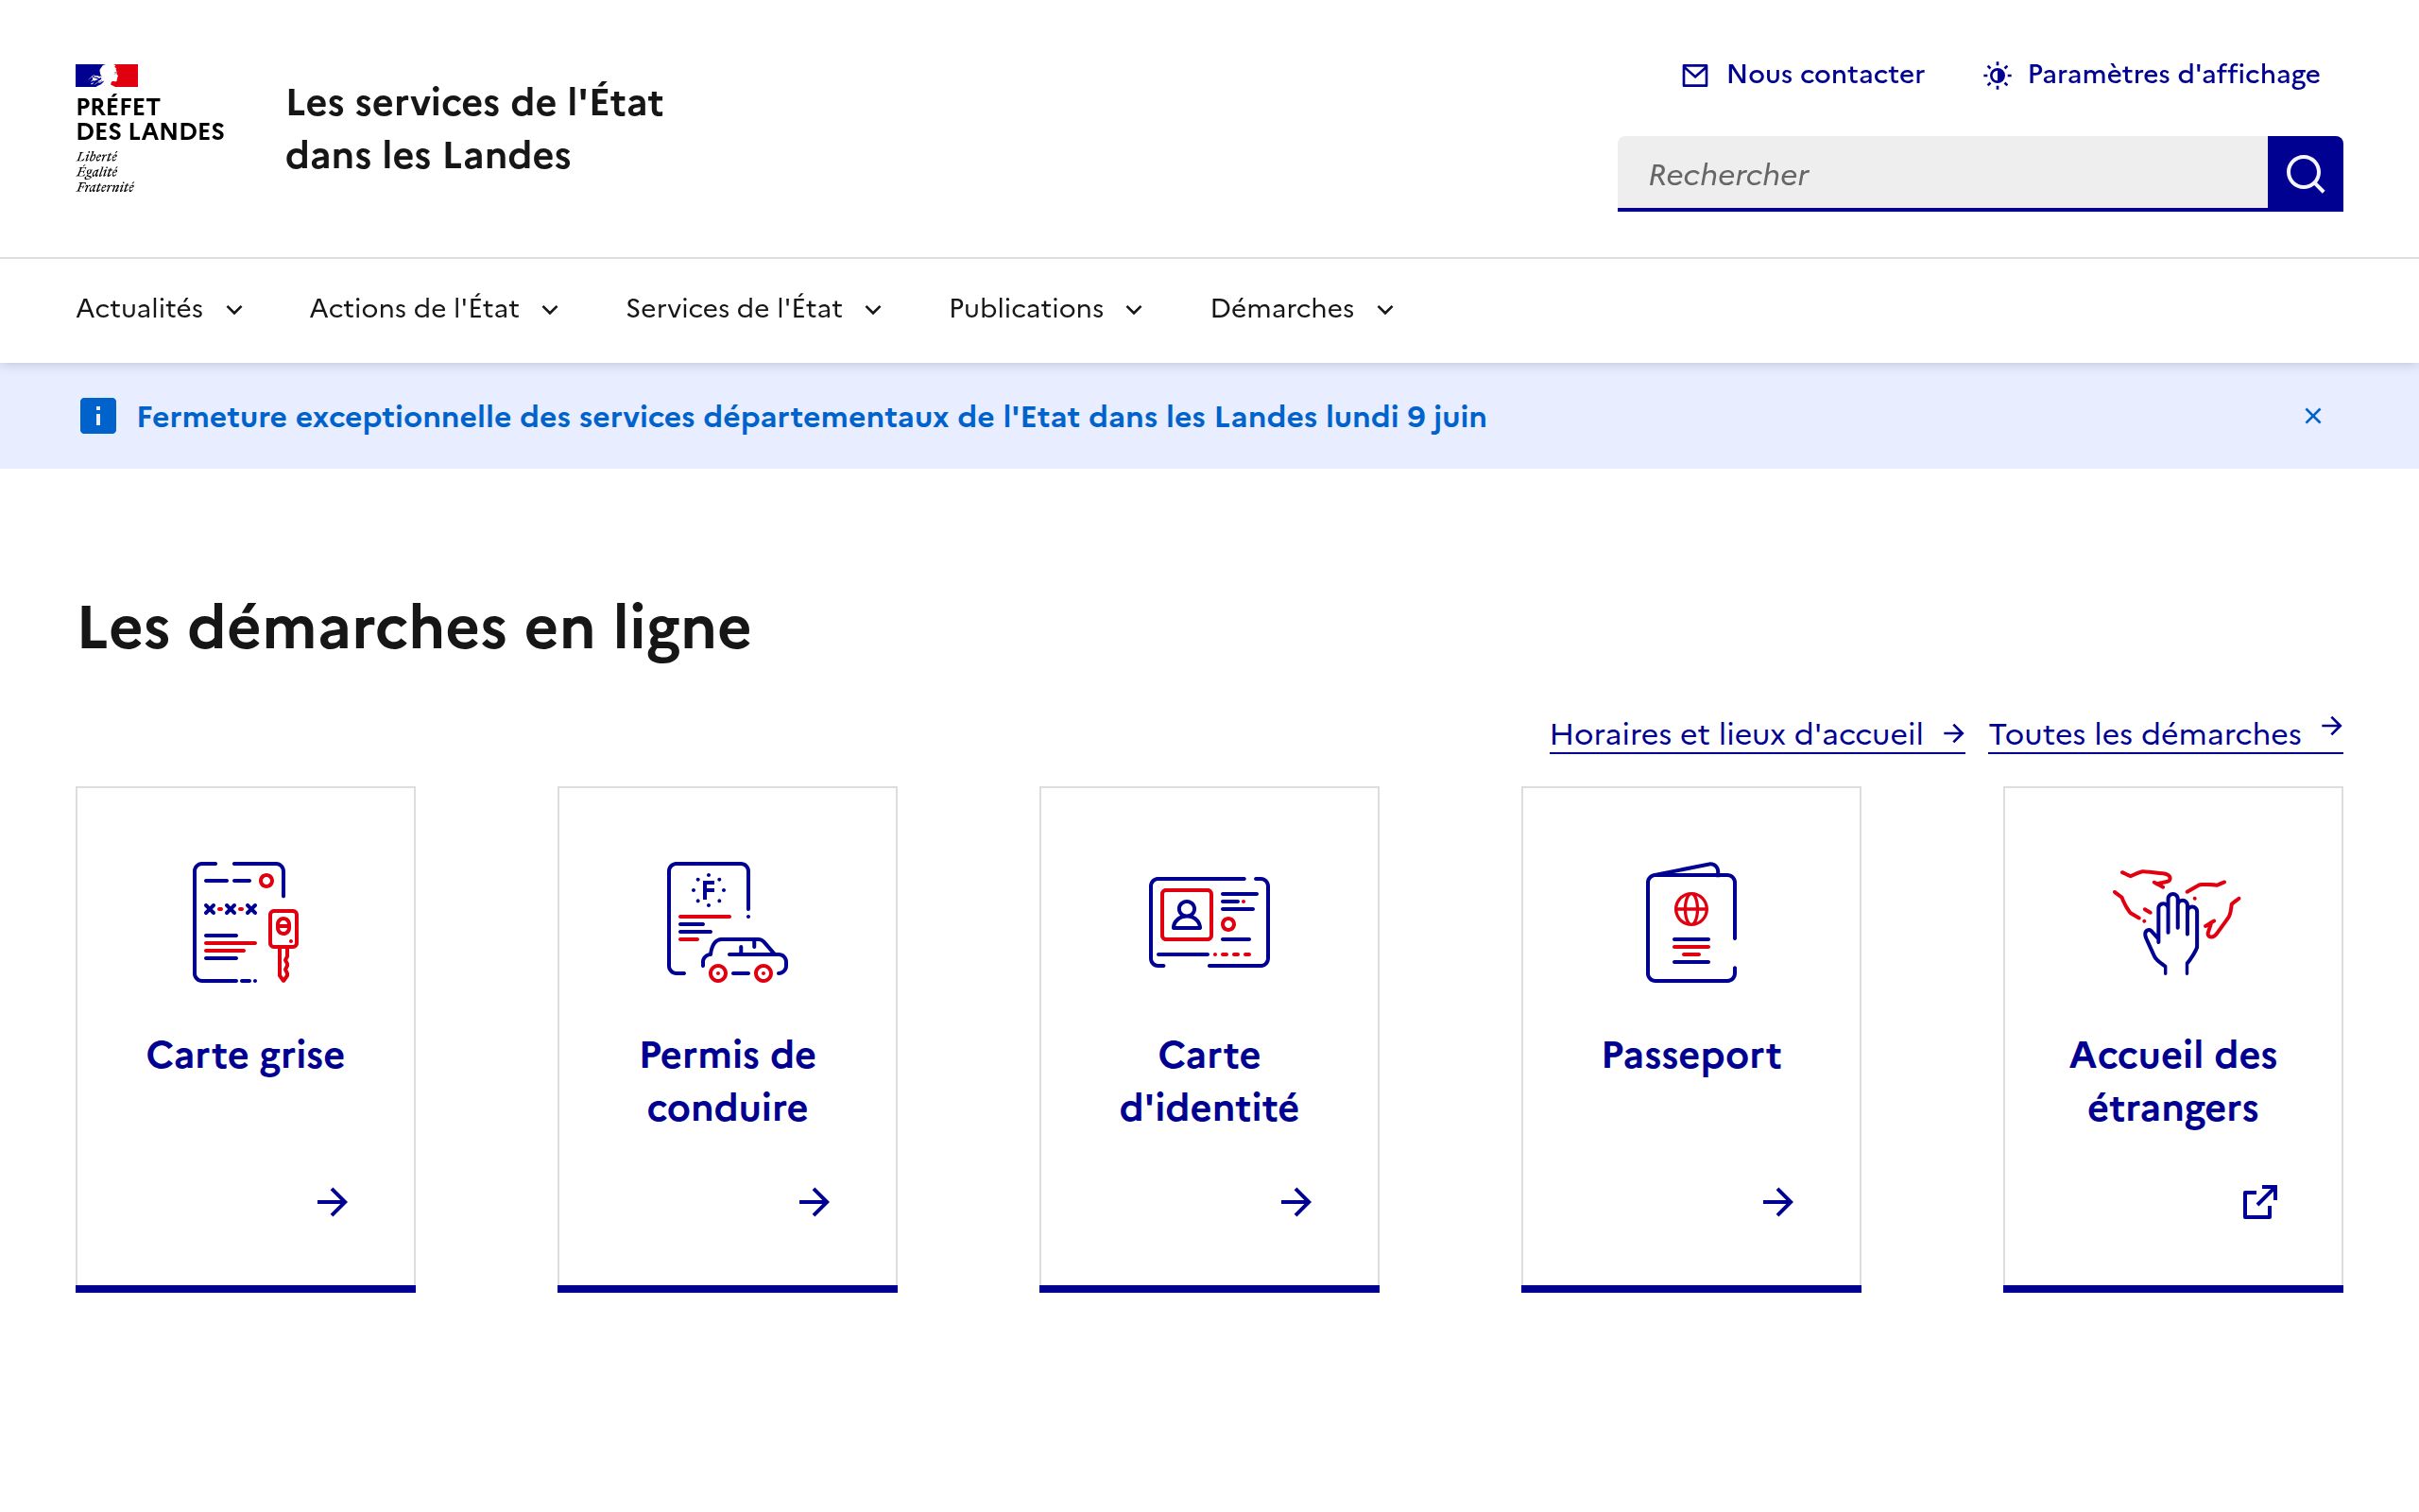Click the Passeport booklet icon
This screenshot has height=1512, width=2419.
pos(1691,922)
